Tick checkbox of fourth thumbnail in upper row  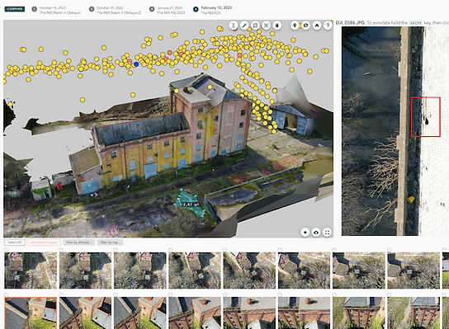[170, 250]
